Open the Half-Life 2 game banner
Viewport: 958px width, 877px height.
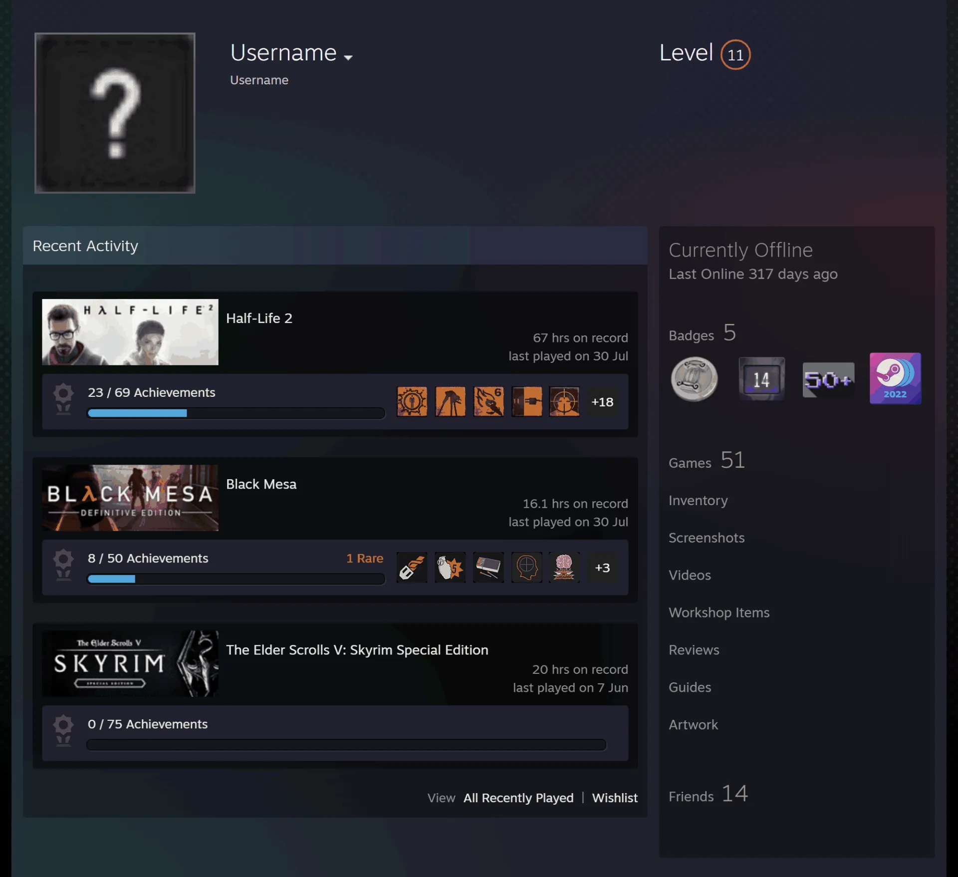130,332
